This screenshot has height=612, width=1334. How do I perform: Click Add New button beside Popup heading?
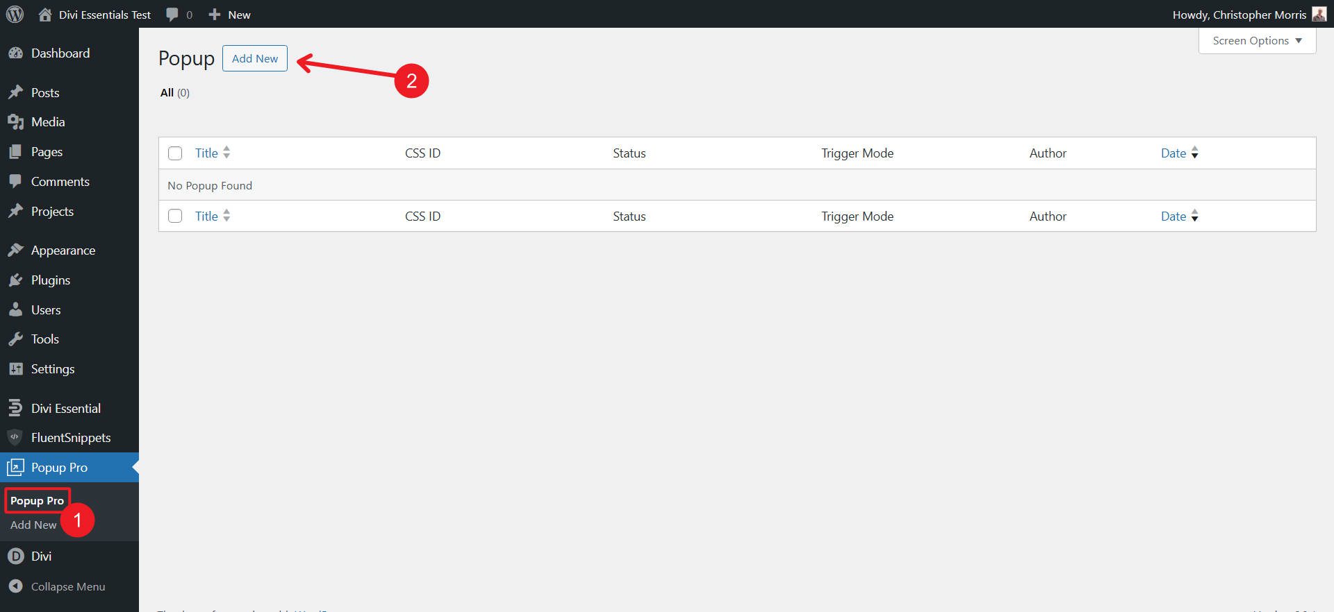pyautogui.click(x=255, y=58)
